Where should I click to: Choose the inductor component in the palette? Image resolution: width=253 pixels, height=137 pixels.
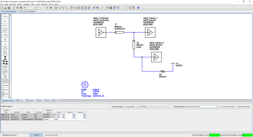5,26
